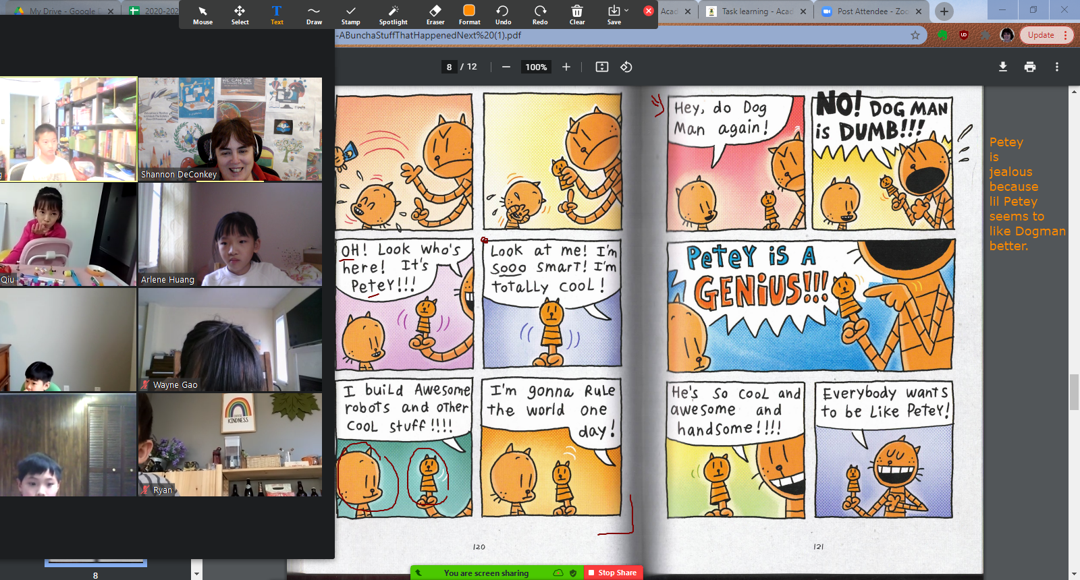Screen dimensions: 1080x580
Task: Print the PDF document
Action: 1030,67
